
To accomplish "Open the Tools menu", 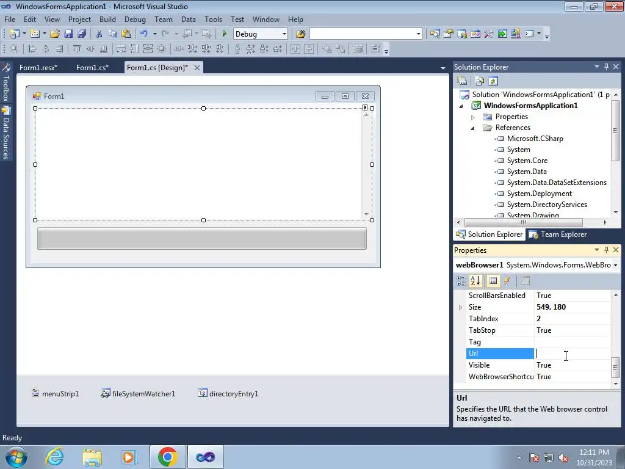I will (213, 19).
